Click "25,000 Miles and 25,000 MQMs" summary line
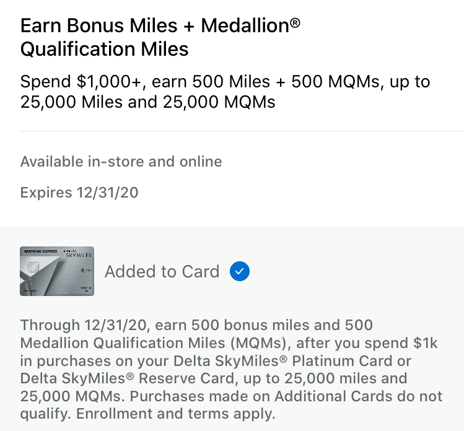 click(147, 102)
